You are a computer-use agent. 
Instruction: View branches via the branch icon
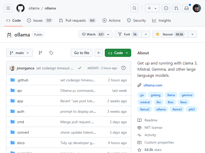coord(40,53)
